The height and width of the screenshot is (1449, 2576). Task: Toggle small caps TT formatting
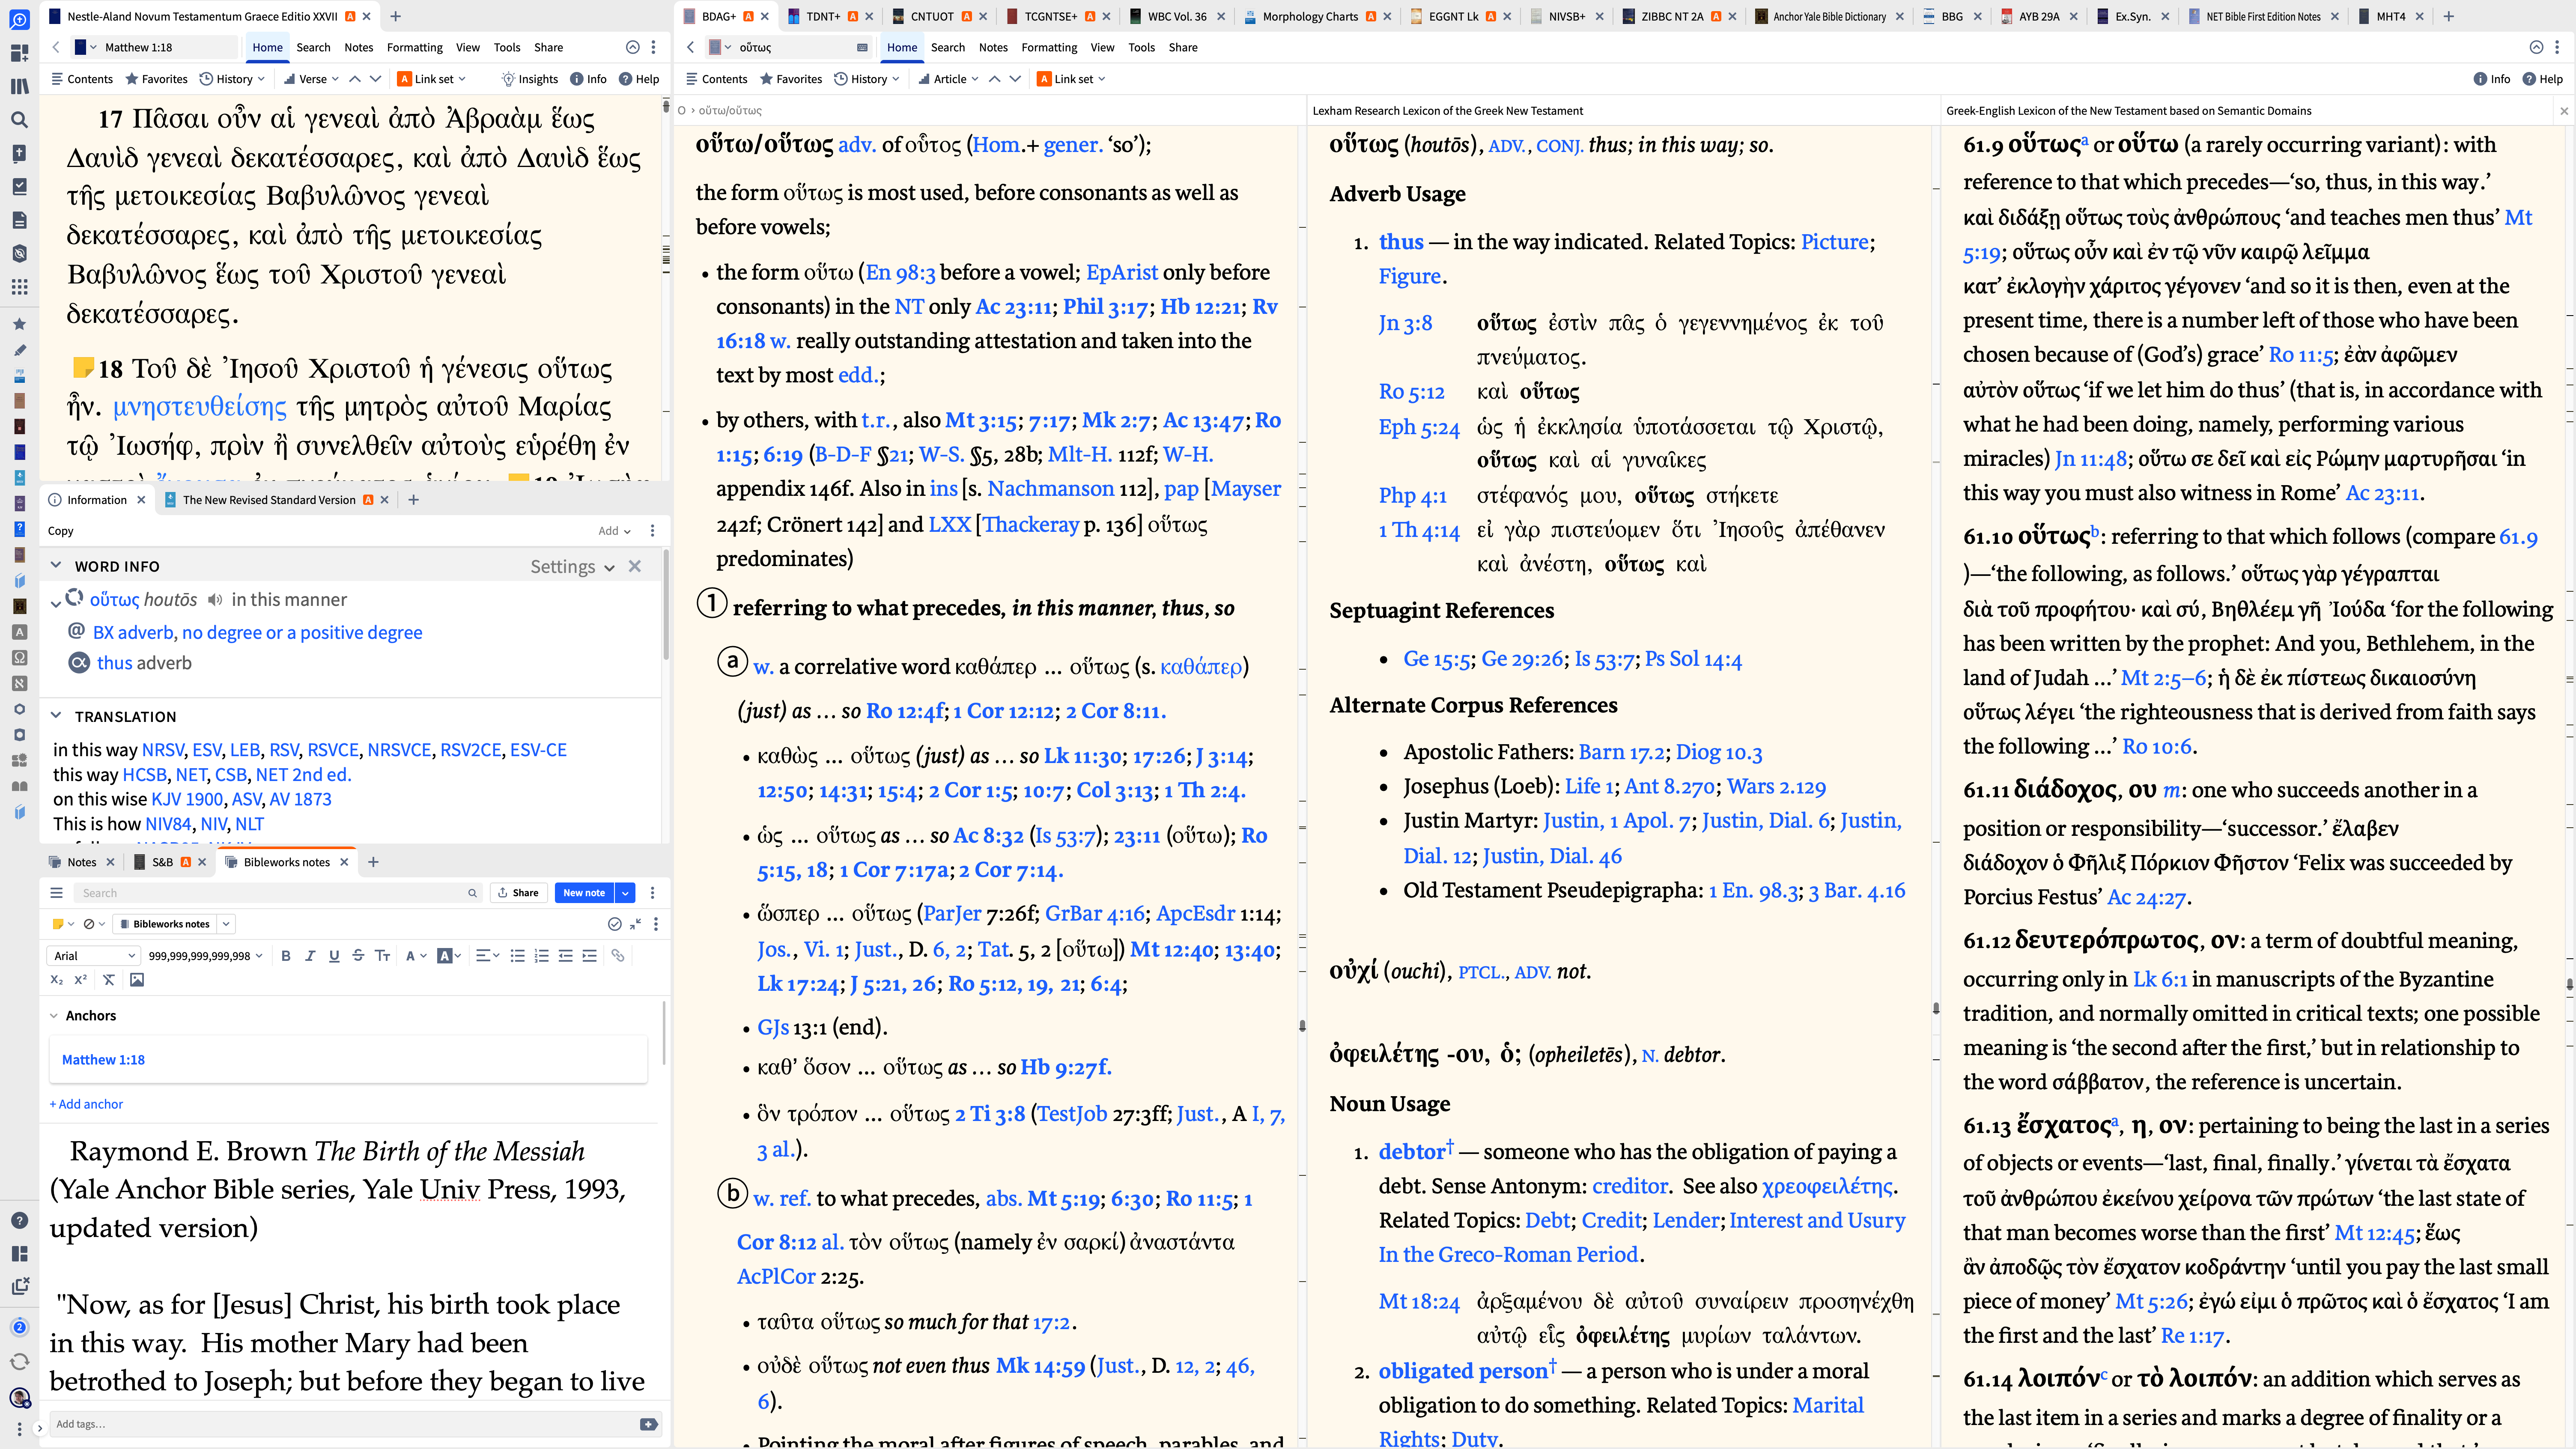click(x=382, y=956)
